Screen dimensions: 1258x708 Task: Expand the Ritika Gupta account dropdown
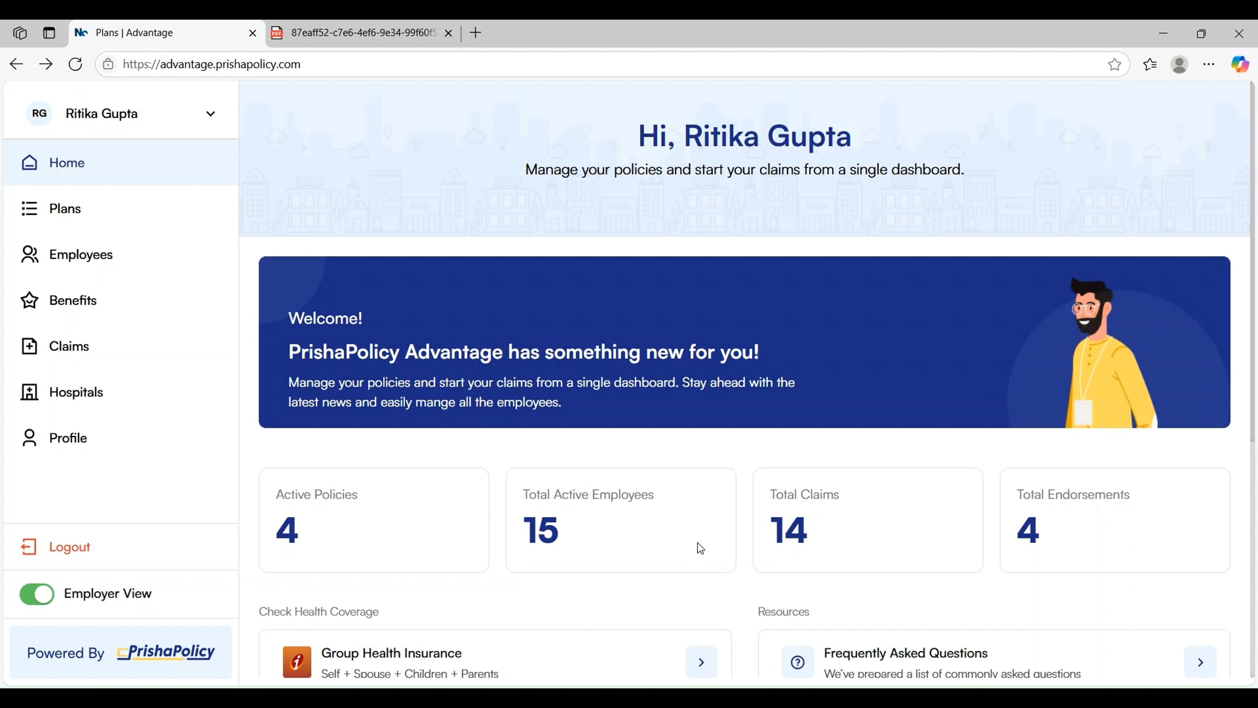pos(210,114)
